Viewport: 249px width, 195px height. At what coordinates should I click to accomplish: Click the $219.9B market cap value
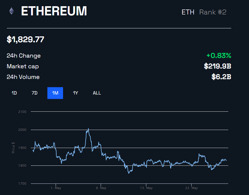pos(218,66)
